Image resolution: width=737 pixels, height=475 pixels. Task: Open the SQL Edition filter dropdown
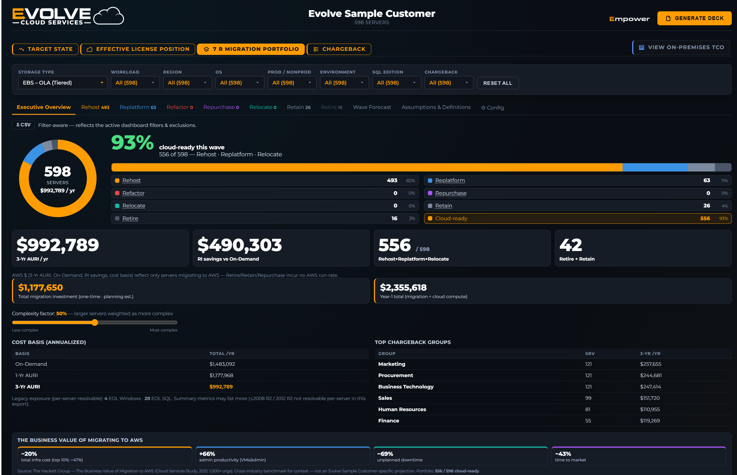(x=397, y=83)
